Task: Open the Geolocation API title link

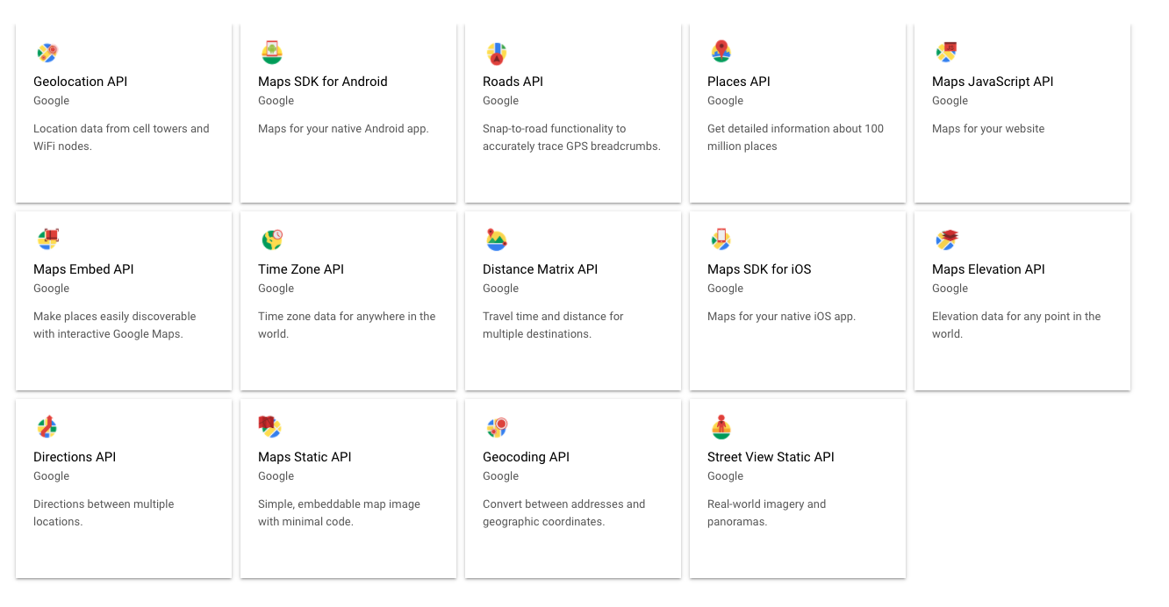Action: [80, 82]
